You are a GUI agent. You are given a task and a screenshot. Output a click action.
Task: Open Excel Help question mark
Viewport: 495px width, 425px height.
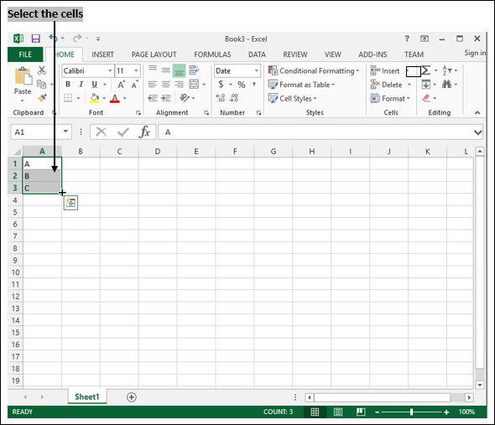point(407,39)
